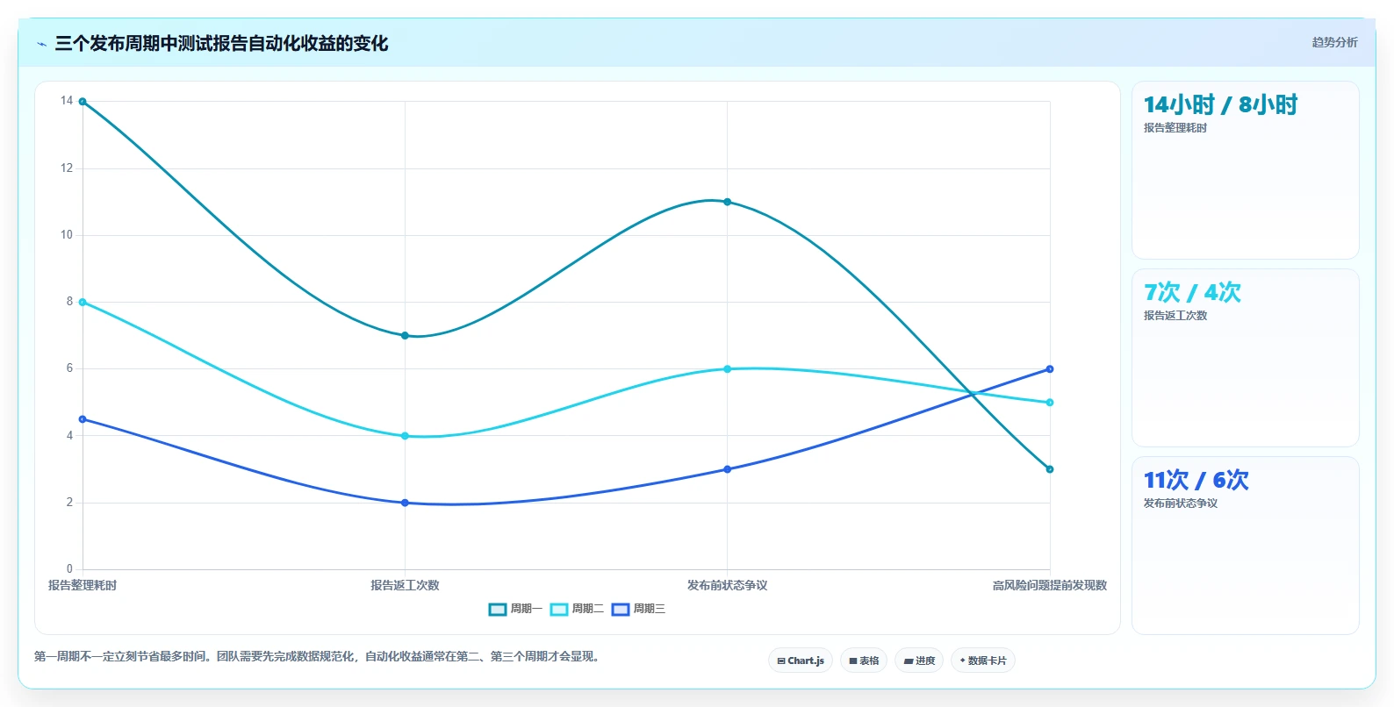Click the 趋势分析 label in header
The height and width of the screenshot is (707, 1394).
pos(1334,42)
